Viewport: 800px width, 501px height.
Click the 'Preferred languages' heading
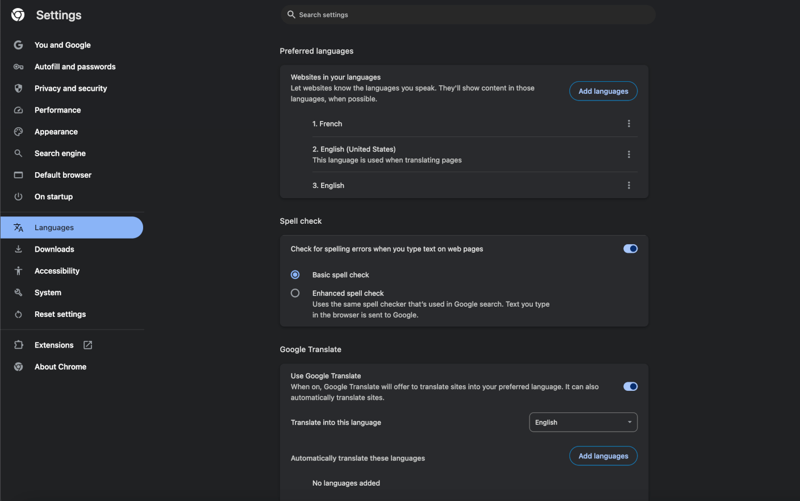coord(316,51)
